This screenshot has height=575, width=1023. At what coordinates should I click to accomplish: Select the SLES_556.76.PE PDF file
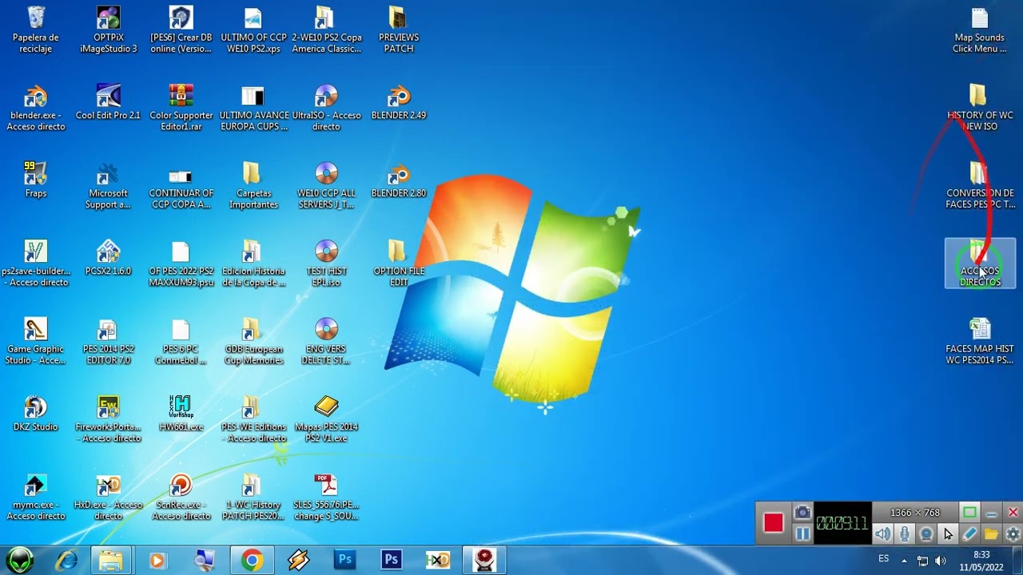point(326,498)
